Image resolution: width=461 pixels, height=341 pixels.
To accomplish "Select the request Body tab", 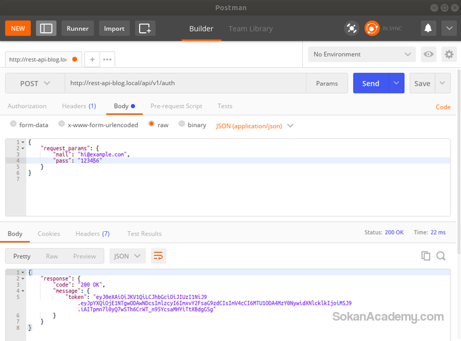I will point(124,106).
